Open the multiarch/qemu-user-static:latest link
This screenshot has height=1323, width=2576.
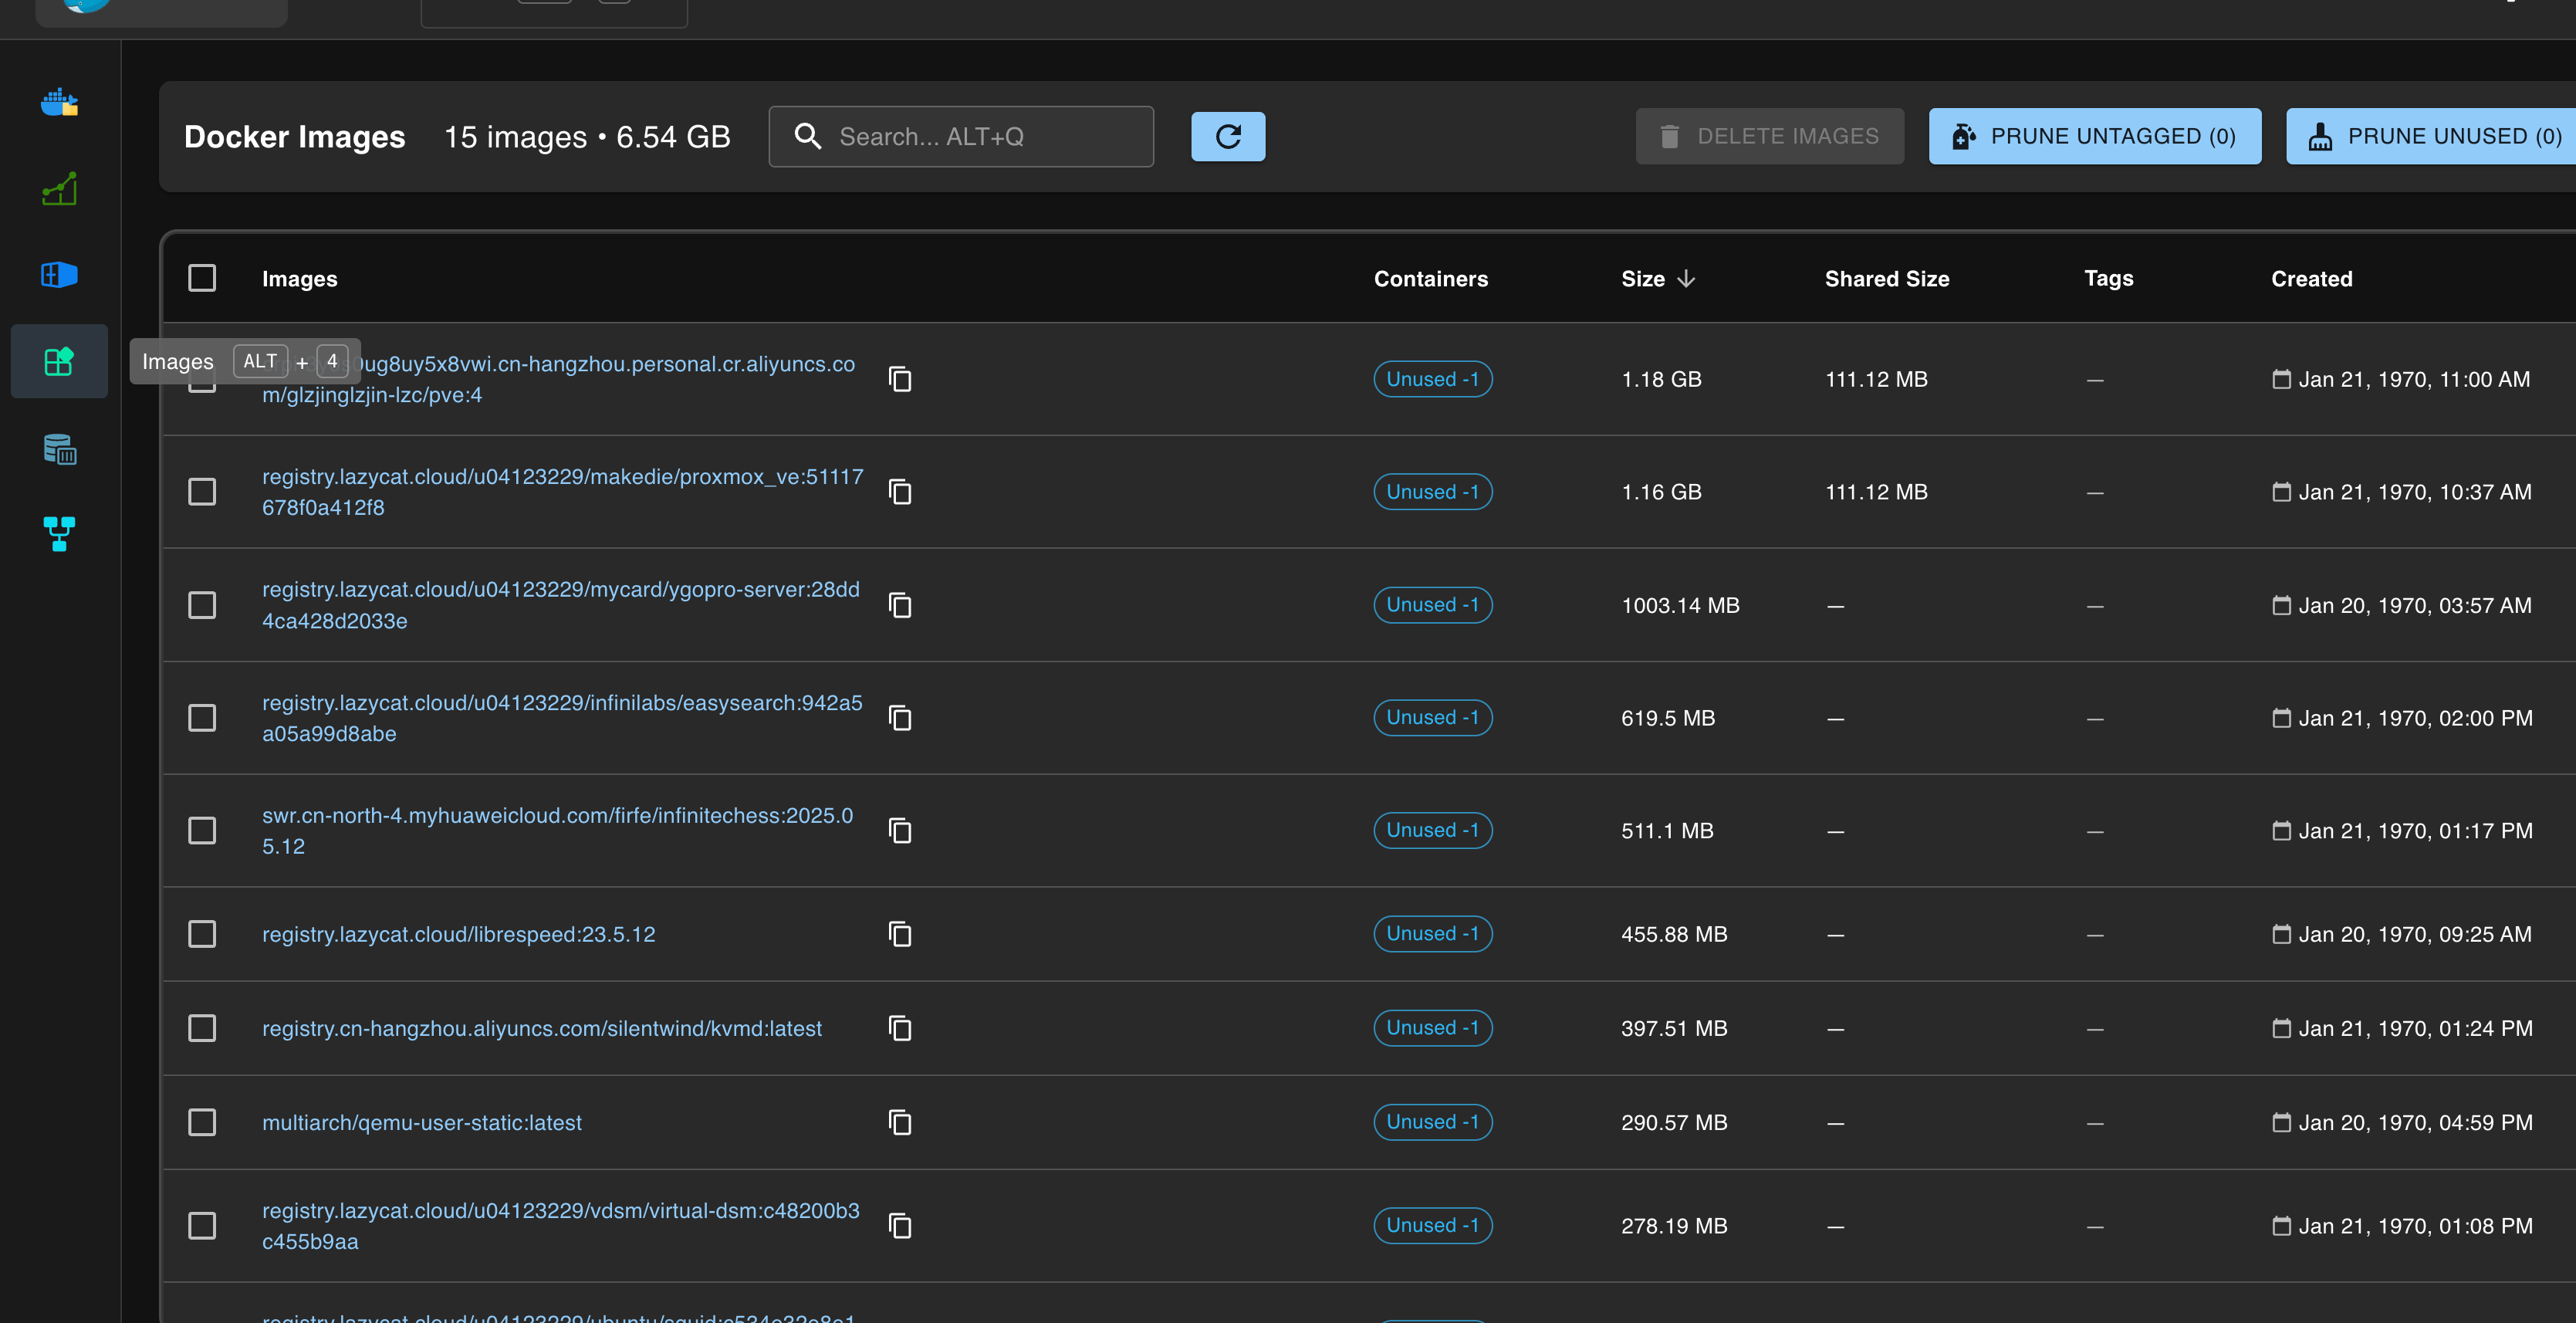(422, 1122)
